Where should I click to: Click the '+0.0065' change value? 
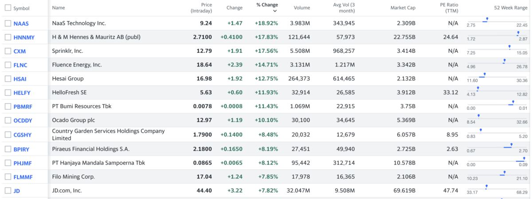click(x=232, y=163)
